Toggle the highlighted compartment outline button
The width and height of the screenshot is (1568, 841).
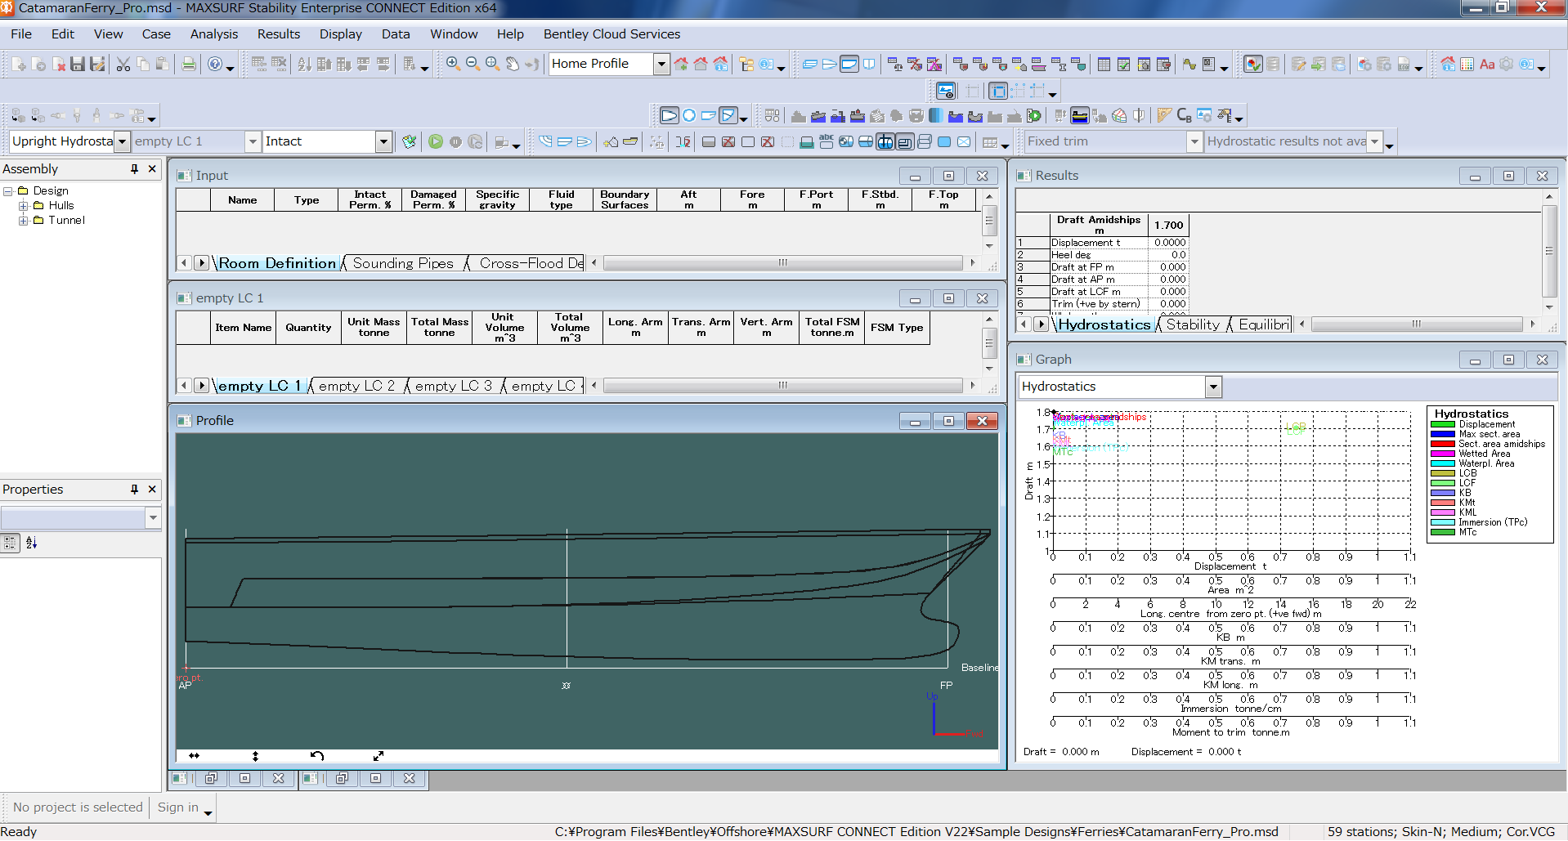(905, 142)
